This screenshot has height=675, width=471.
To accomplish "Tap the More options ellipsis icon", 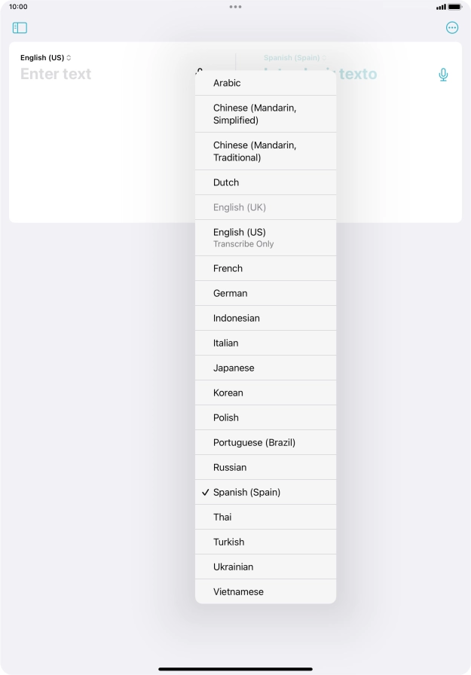I will [x=452, y=28].
